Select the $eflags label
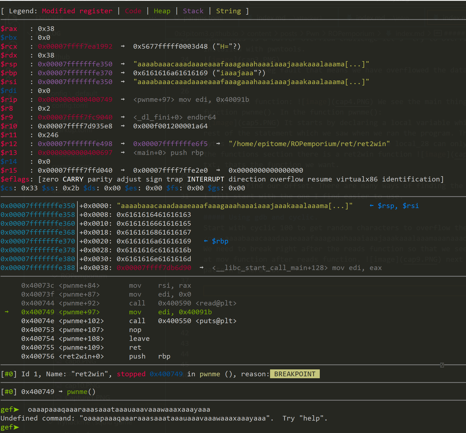 pos(15,179)
